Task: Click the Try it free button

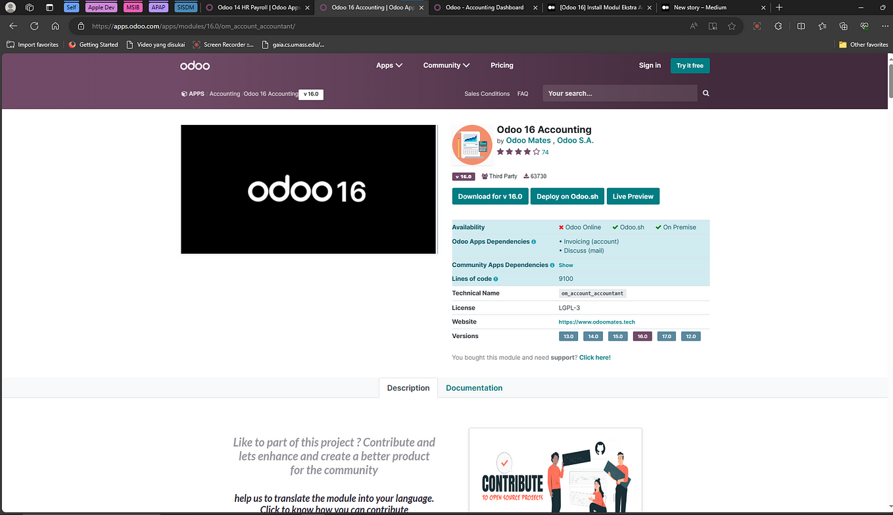Action: [x=690, y=65]
